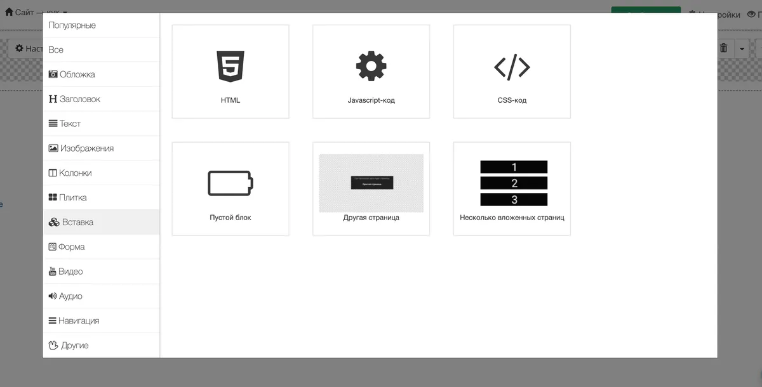This screenshot has width=762, height=387.
Task: Choose the Javascript-код gear icon
Action: click(371, 66)
